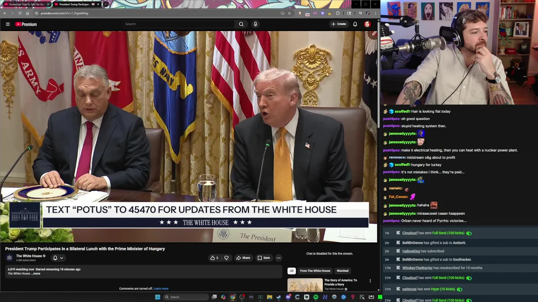538x302 pixels.
Task: Click username remmacs in chat
Action: click(397, 158)
